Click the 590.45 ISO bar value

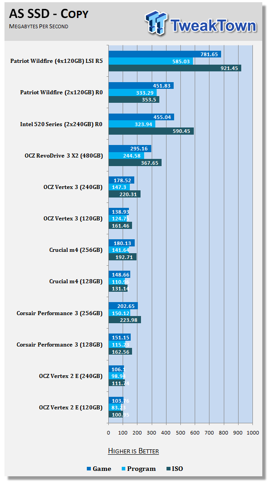pos(182,131)
